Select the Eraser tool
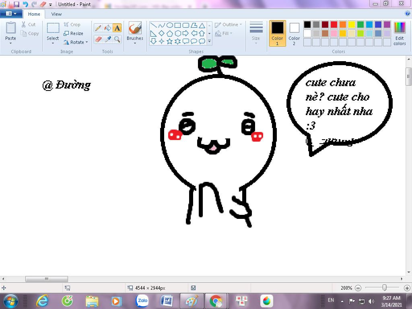The width and height of the screenshot is (412, 309). point(98,39)
